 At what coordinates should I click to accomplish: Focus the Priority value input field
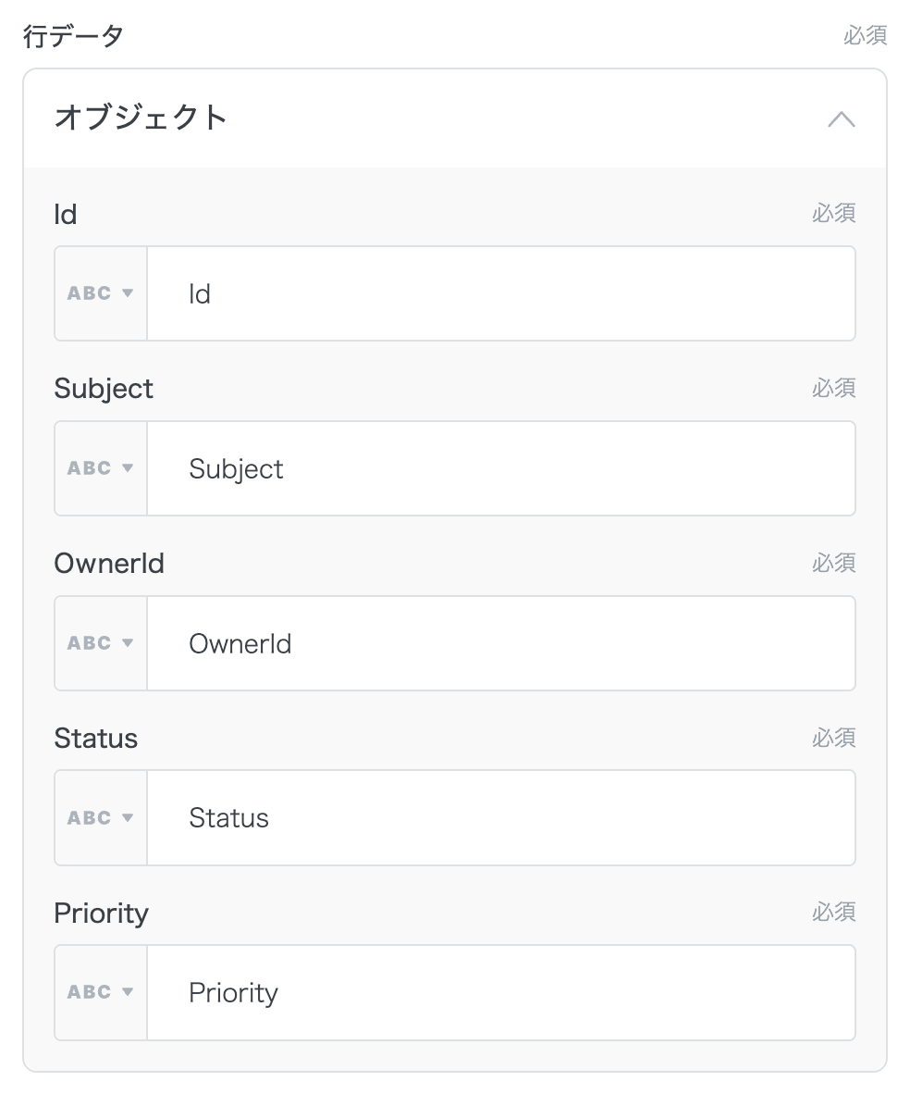[x=500, y=992]
